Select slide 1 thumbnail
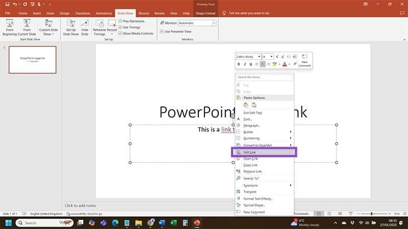 point(33,60)
